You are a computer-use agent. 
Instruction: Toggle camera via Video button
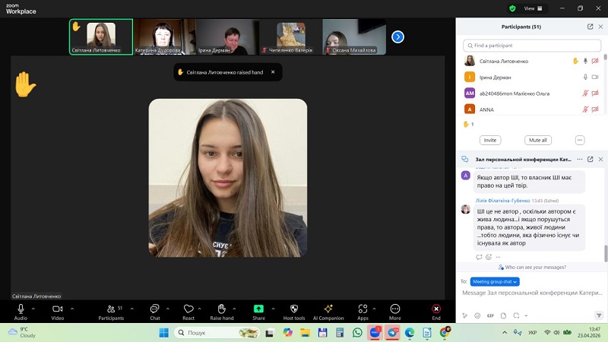(57, 309)
